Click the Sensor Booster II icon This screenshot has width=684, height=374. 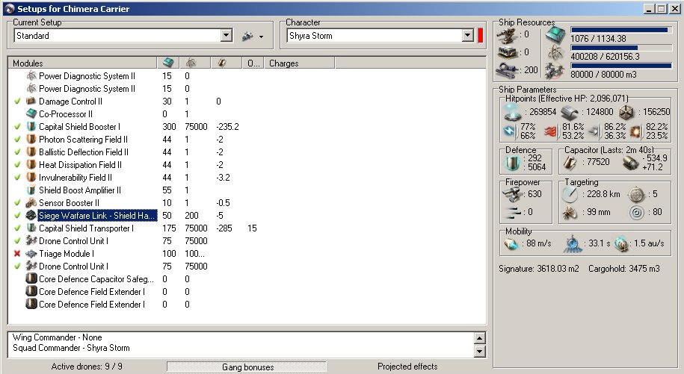[31, 202]
